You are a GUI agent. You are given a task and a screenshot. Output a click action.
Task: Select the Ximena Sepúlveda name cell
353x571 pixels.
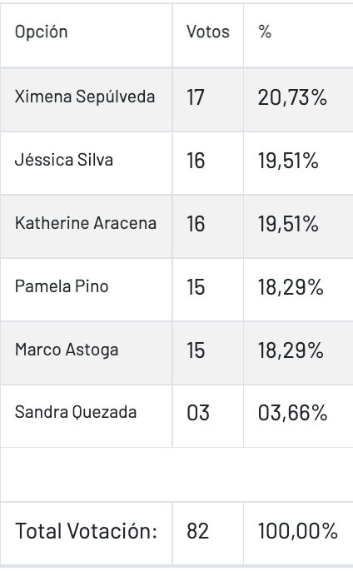(x=87, y=100)
